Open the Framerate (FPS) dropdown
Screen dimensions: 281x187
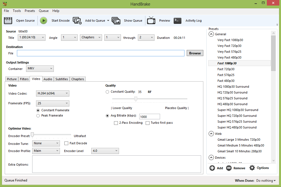(x=53, y=103)
